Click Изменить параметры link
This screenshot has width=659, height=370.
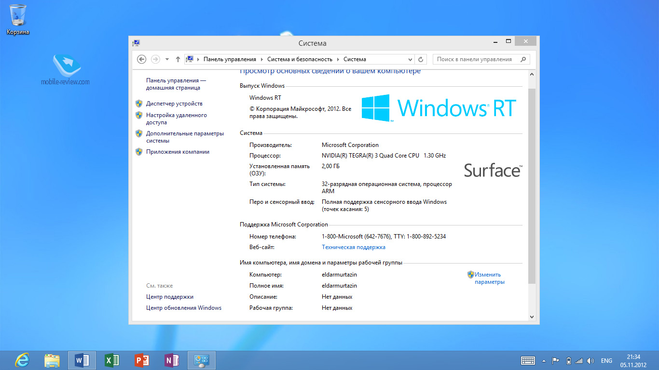click(489, 278)
